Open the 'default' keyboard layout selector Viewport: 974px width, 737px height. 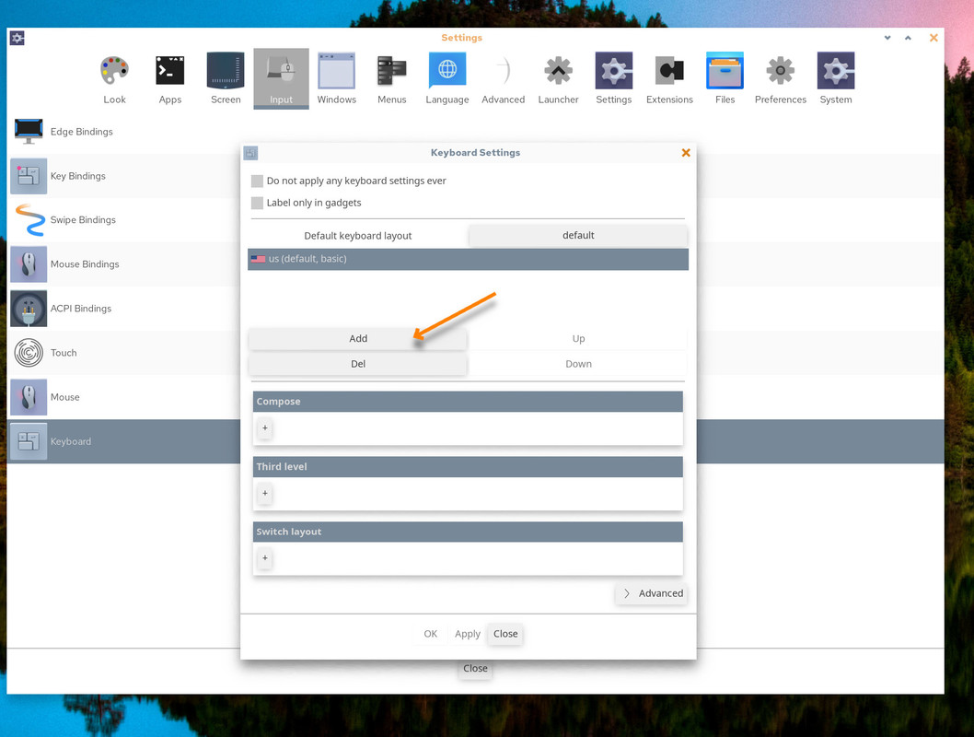[578, 236]
